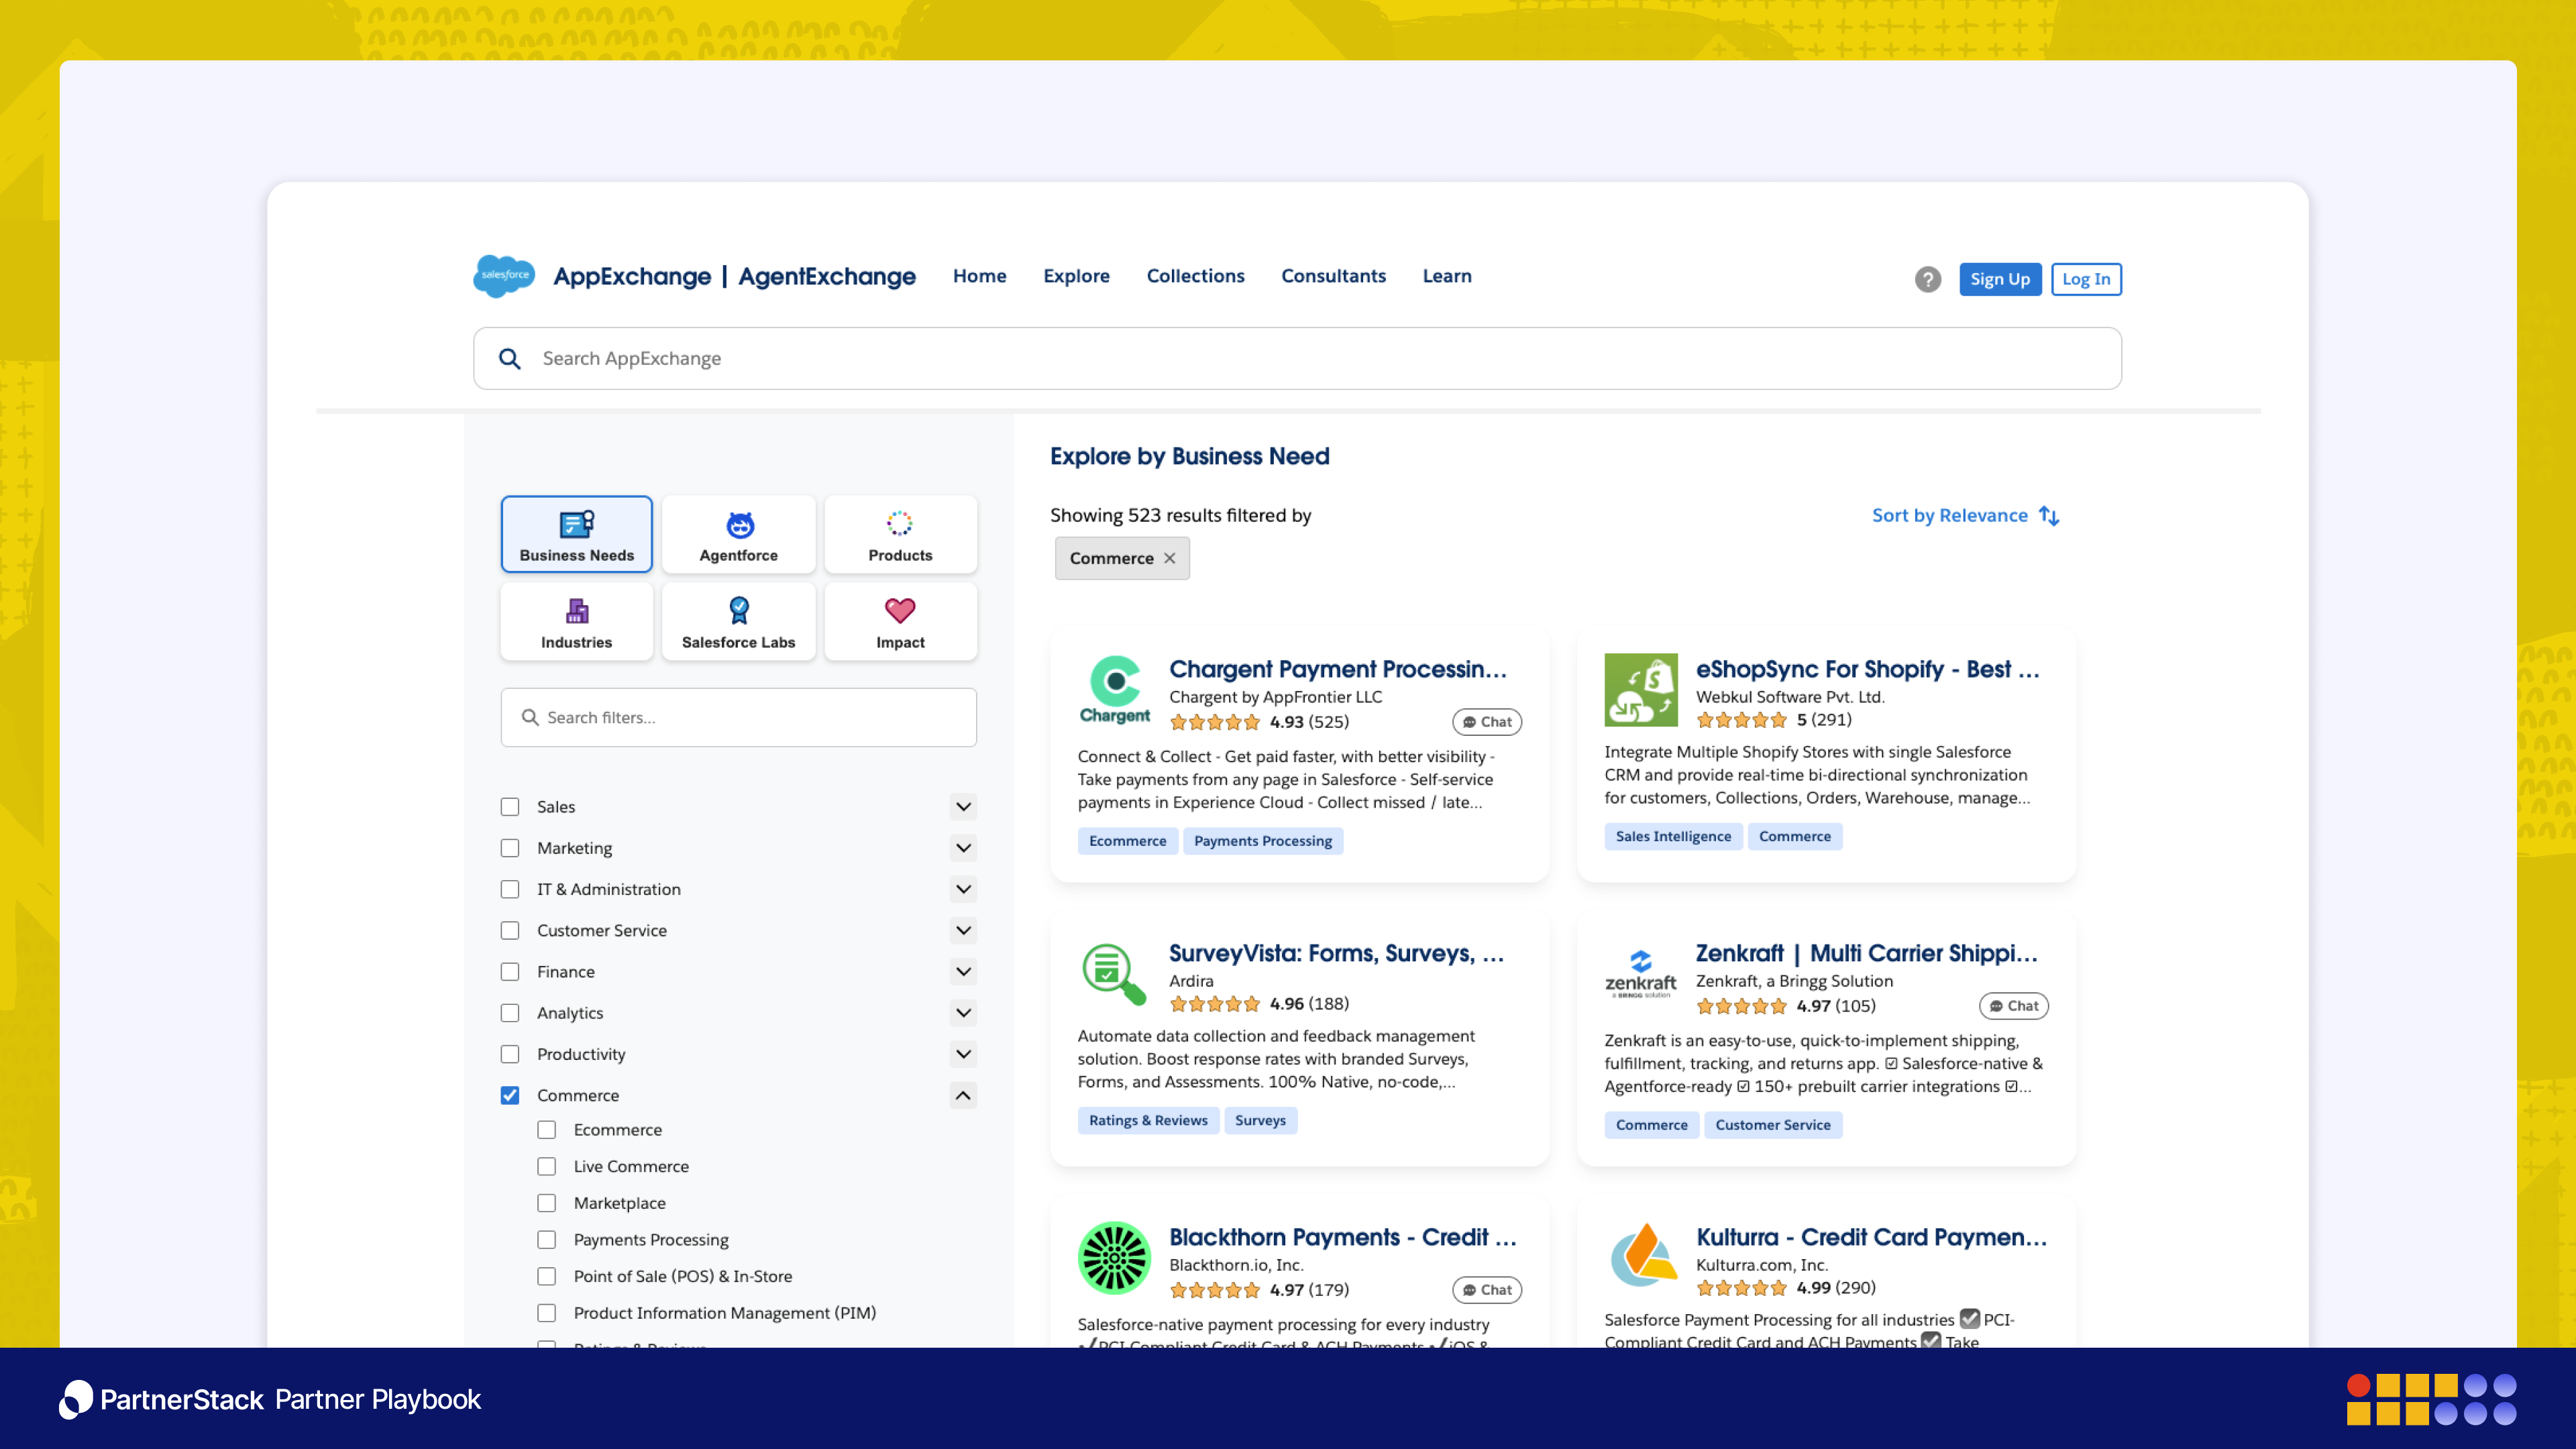Image resolution: width=2576 pixels, height=1449 pixels.
Task: Open Chat on the Blackthorn listing
Action: (1487, 1290)
